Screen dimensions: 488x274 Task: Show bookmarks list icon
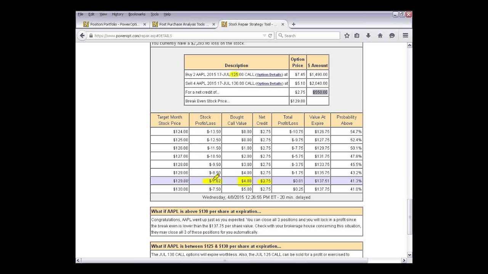(357, 35)
